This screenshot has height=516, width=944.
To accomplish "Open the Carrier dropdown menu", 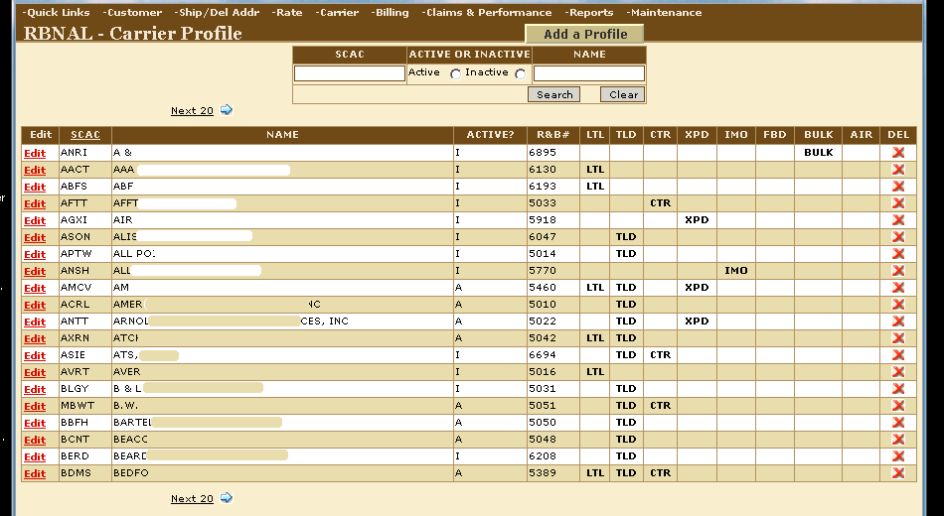I will pyautogui.click(x=338, y=13).
